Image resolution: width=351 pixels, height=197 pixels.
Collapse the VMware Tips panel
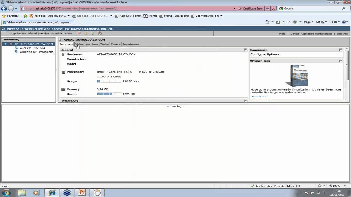click(x=341, y=61)
